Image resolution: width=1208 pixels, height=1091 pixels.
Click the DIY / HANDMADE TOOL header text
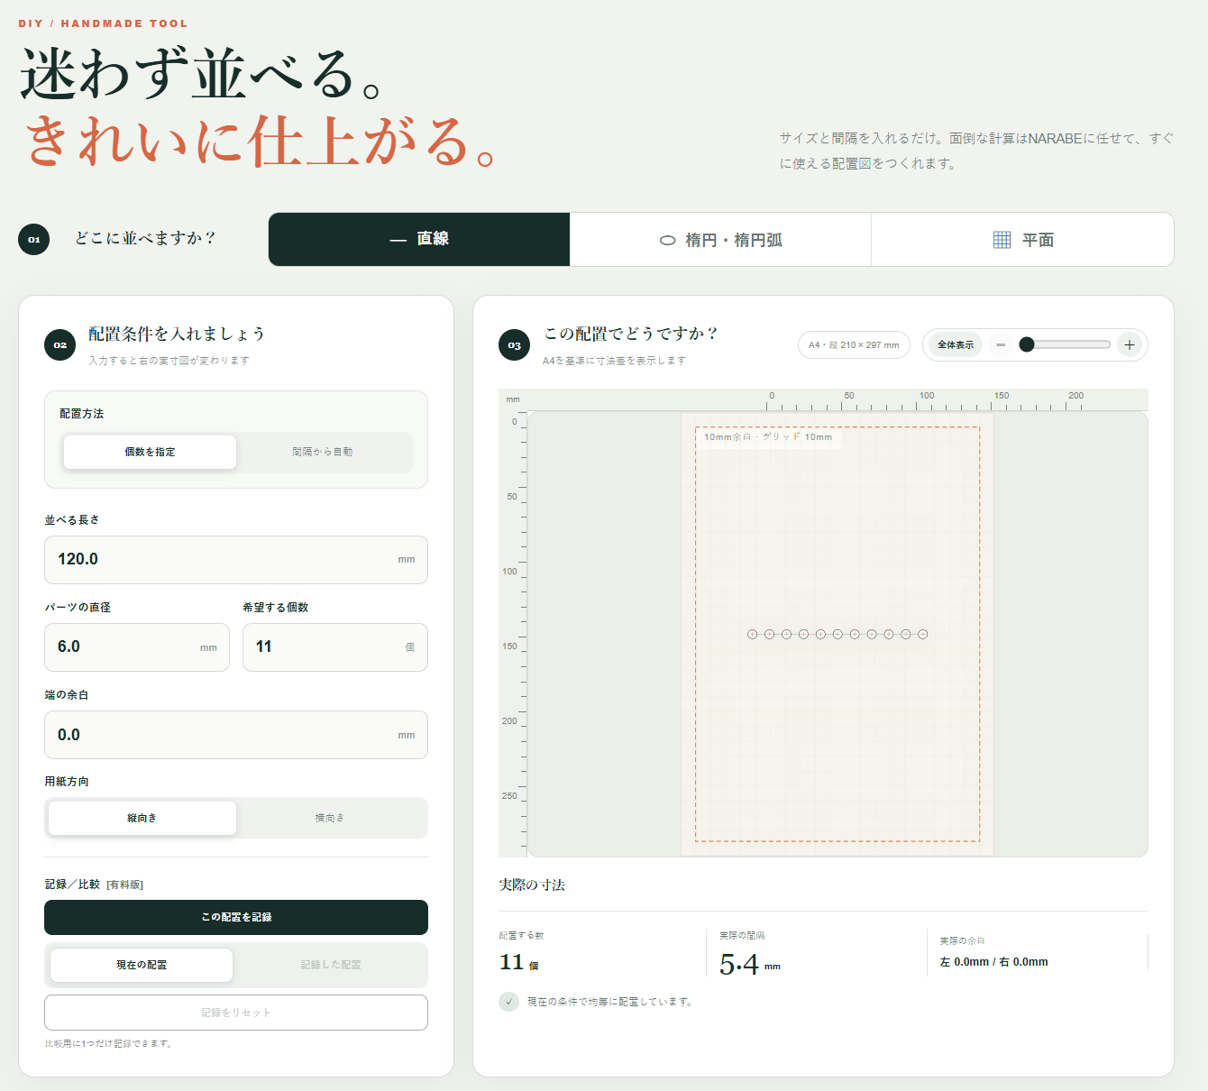click(x=103, y=23)
